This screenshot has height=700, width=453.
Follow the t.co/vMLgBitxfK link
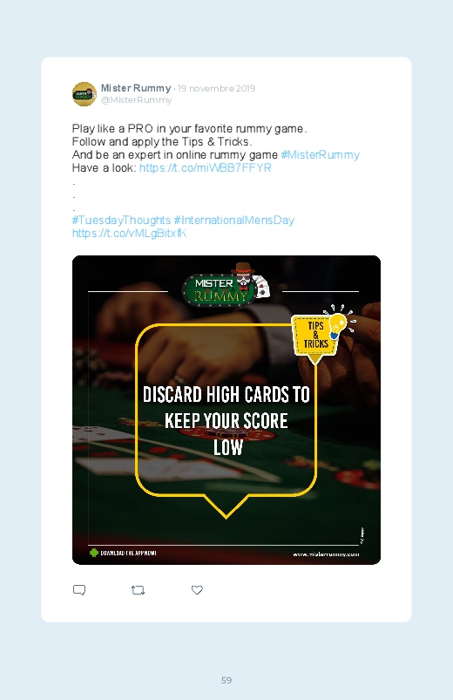(x=130, y=233)
